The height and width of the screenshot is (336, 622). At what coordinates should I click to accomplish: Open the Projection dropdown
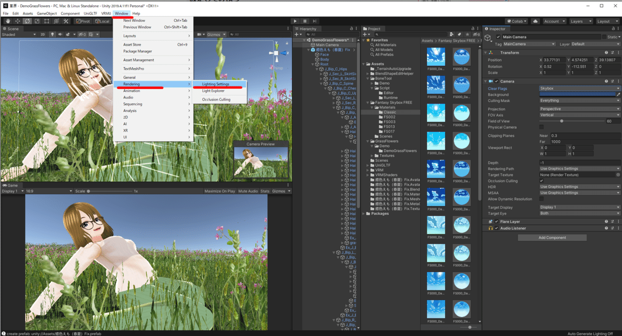coord(579,109)
